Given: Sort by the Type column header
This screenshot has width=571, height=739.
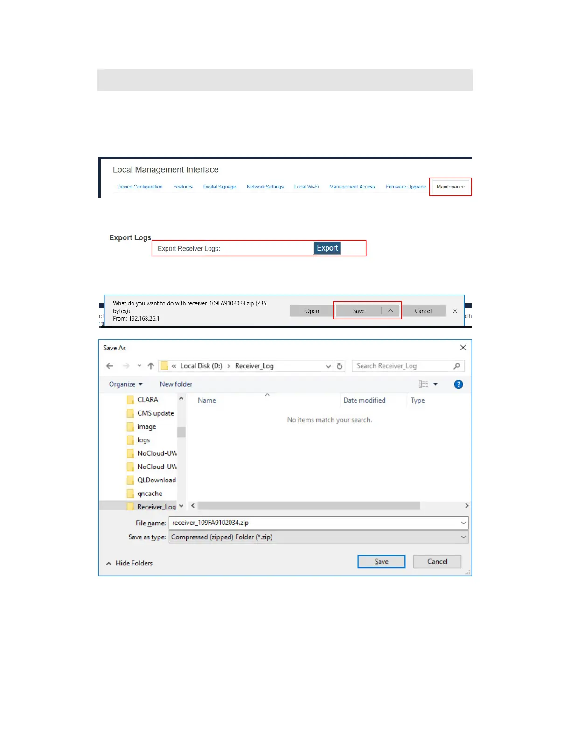Looking at the screenshot, I should [418, 400].
